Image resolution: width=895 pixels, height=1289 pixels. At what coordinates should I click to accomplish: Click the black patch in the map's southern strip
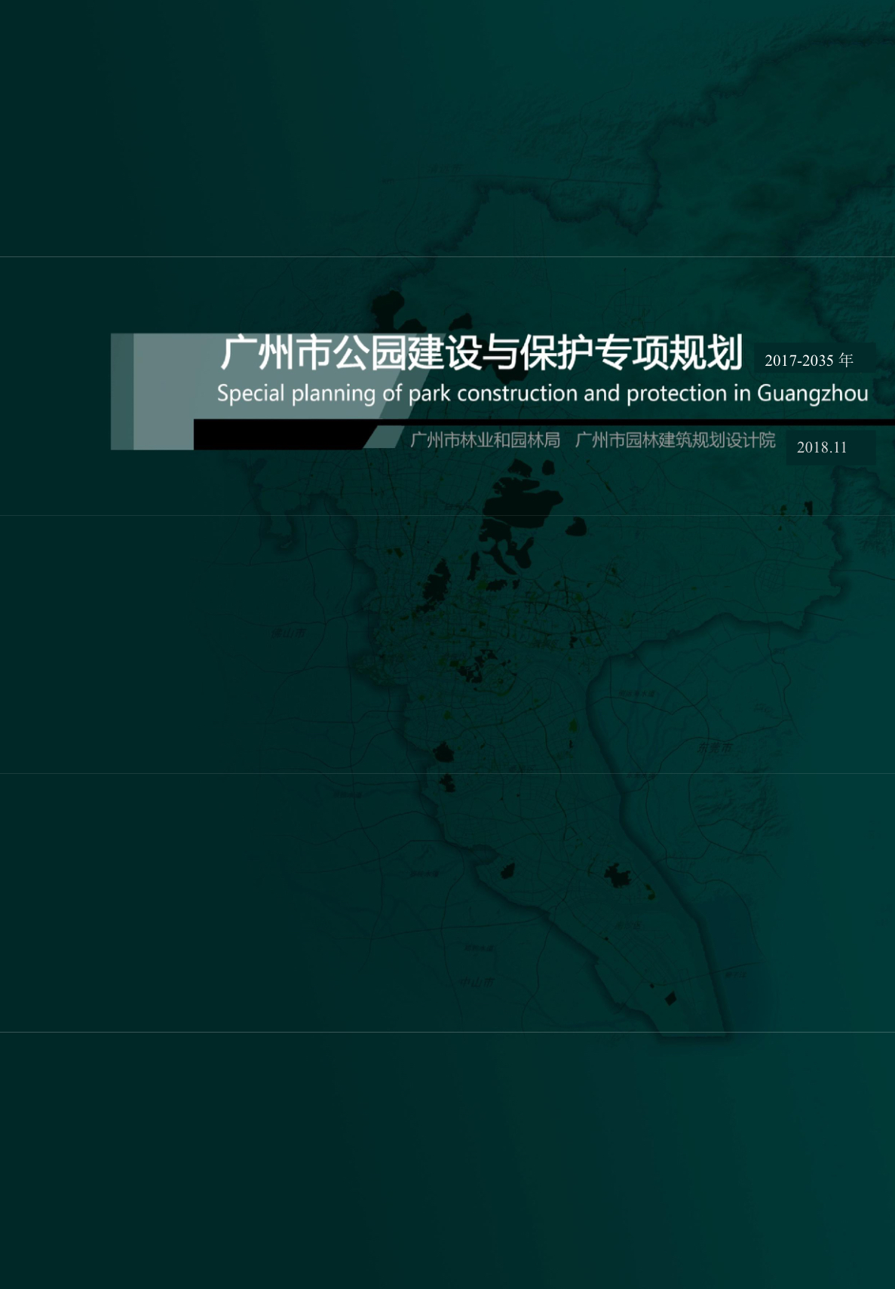pos(618,876)
